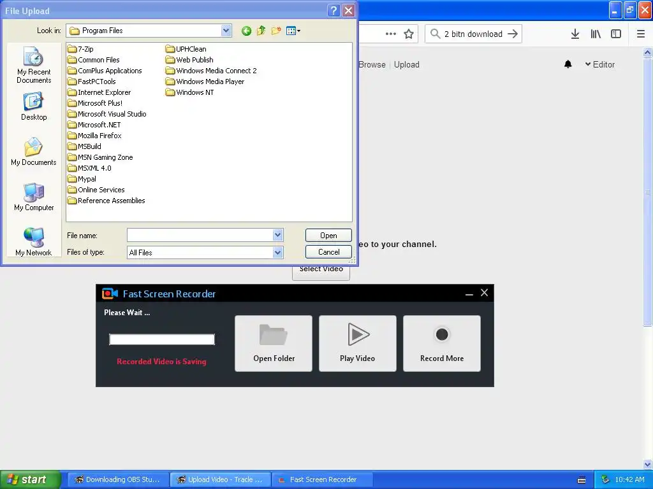This screenshot has width=653, height=489.
Task: Switch to Fast Screen Recorder taskbar item
Action: point(323,479)
